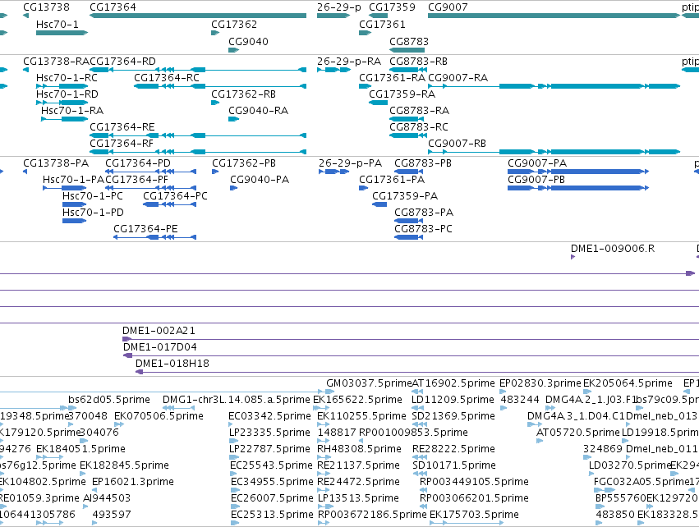
Task: Open transcript CG8783-RC label
Action: [x=419, y=127]
